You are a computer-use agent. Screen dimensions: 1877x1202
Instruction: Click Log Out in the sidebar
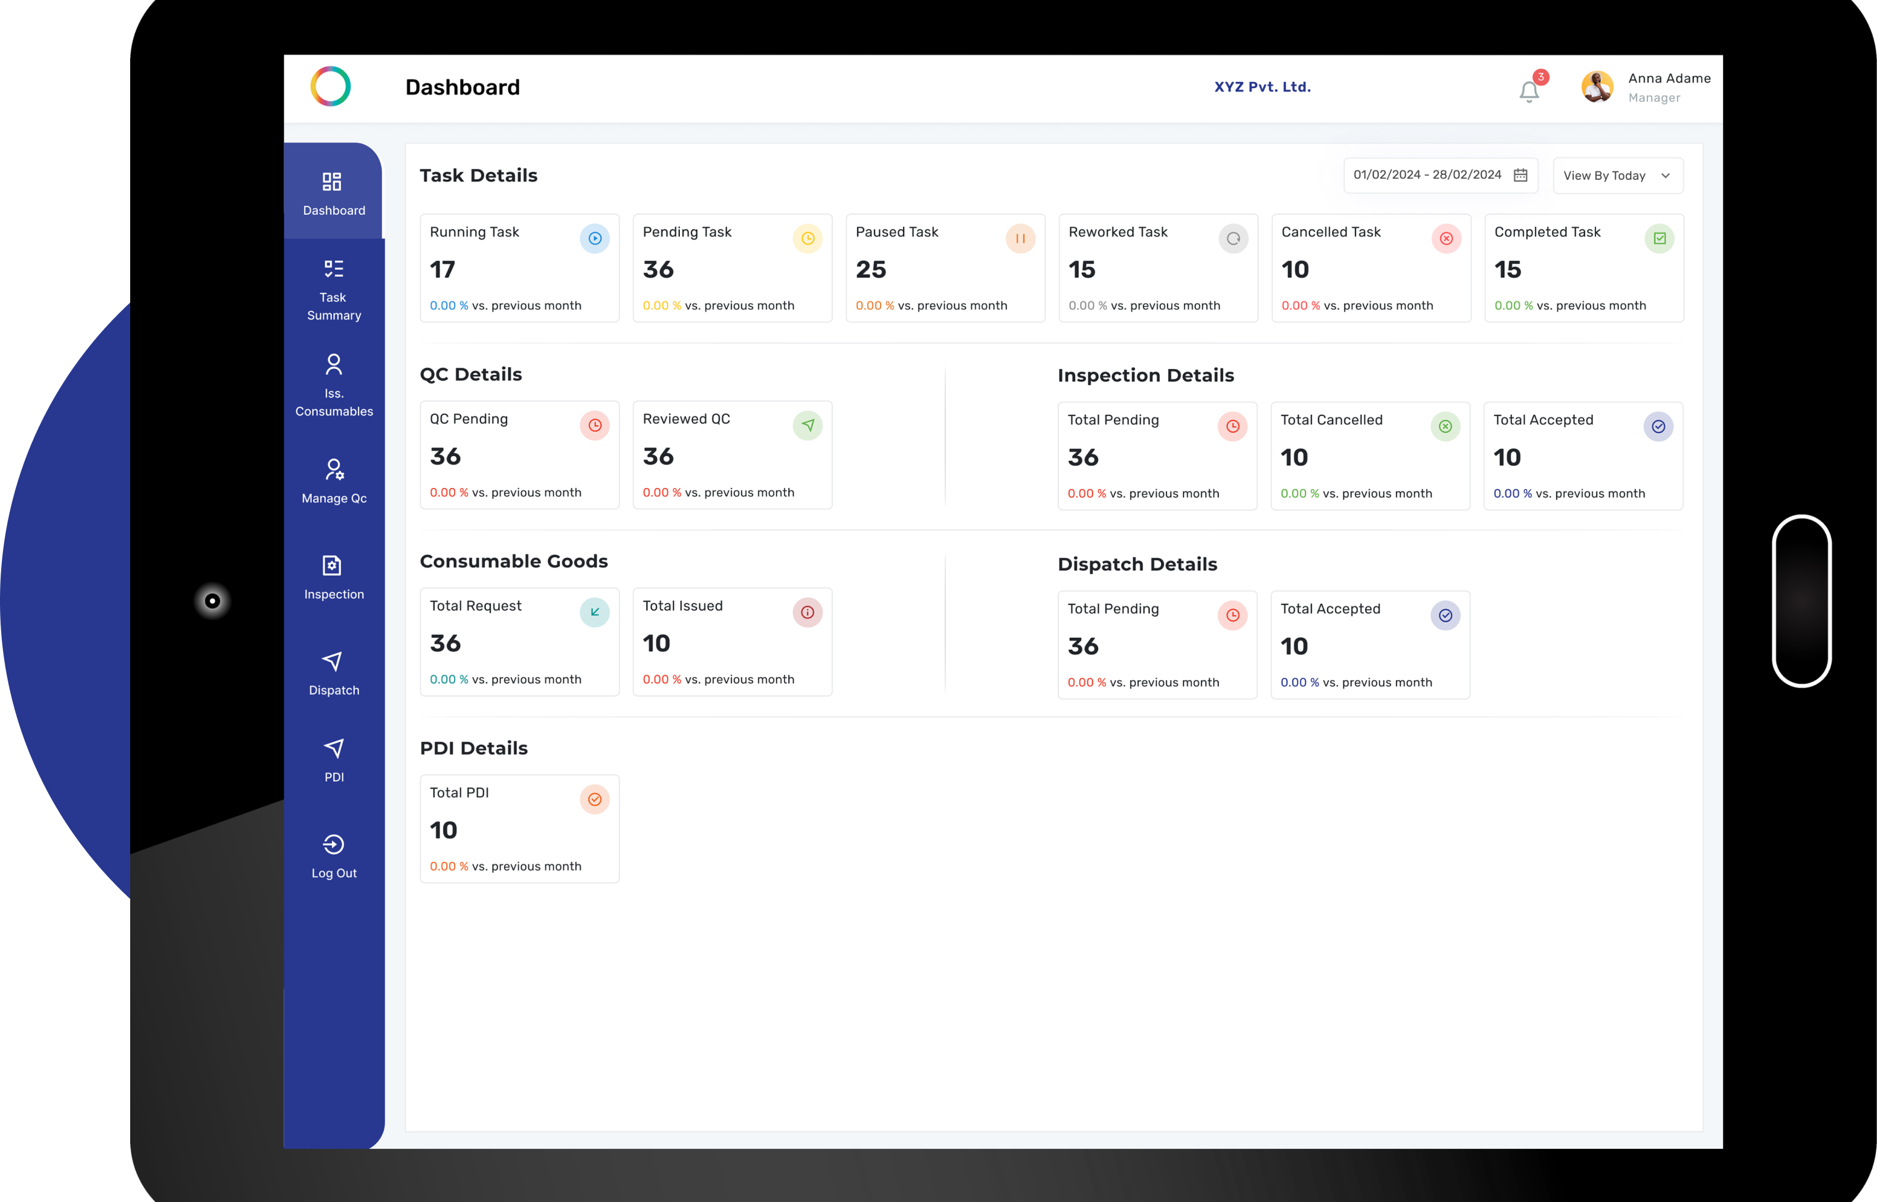pyautogui.click(x=333, y=856)
